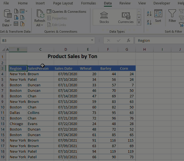Select the Sales Date header cell
184x161 pixels.
click(66, 68)
